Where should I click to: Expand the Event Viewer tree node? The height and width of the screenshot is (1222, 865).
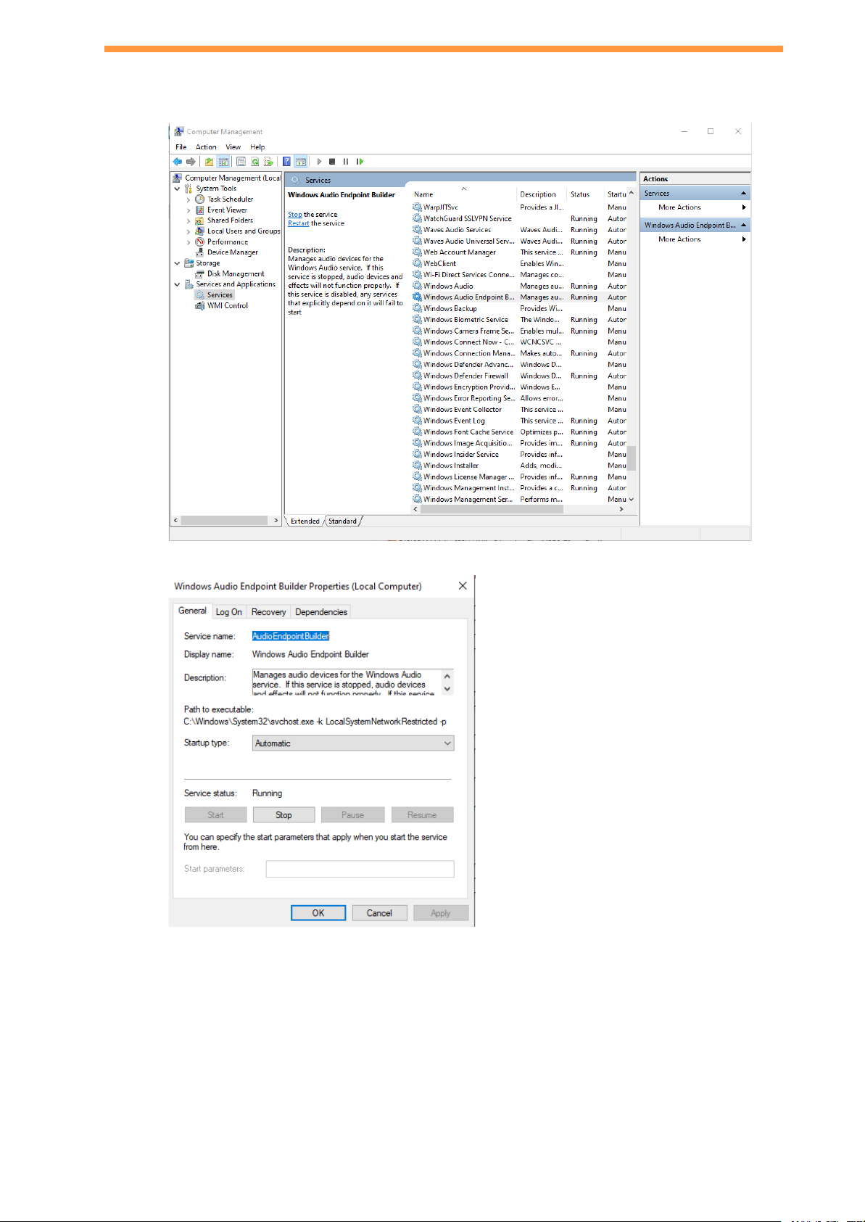point(189,210)
